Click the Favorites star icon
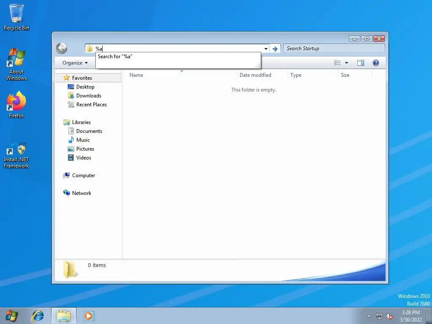The width and height of the screenshot is (432, 324). [x=66, y=78]
